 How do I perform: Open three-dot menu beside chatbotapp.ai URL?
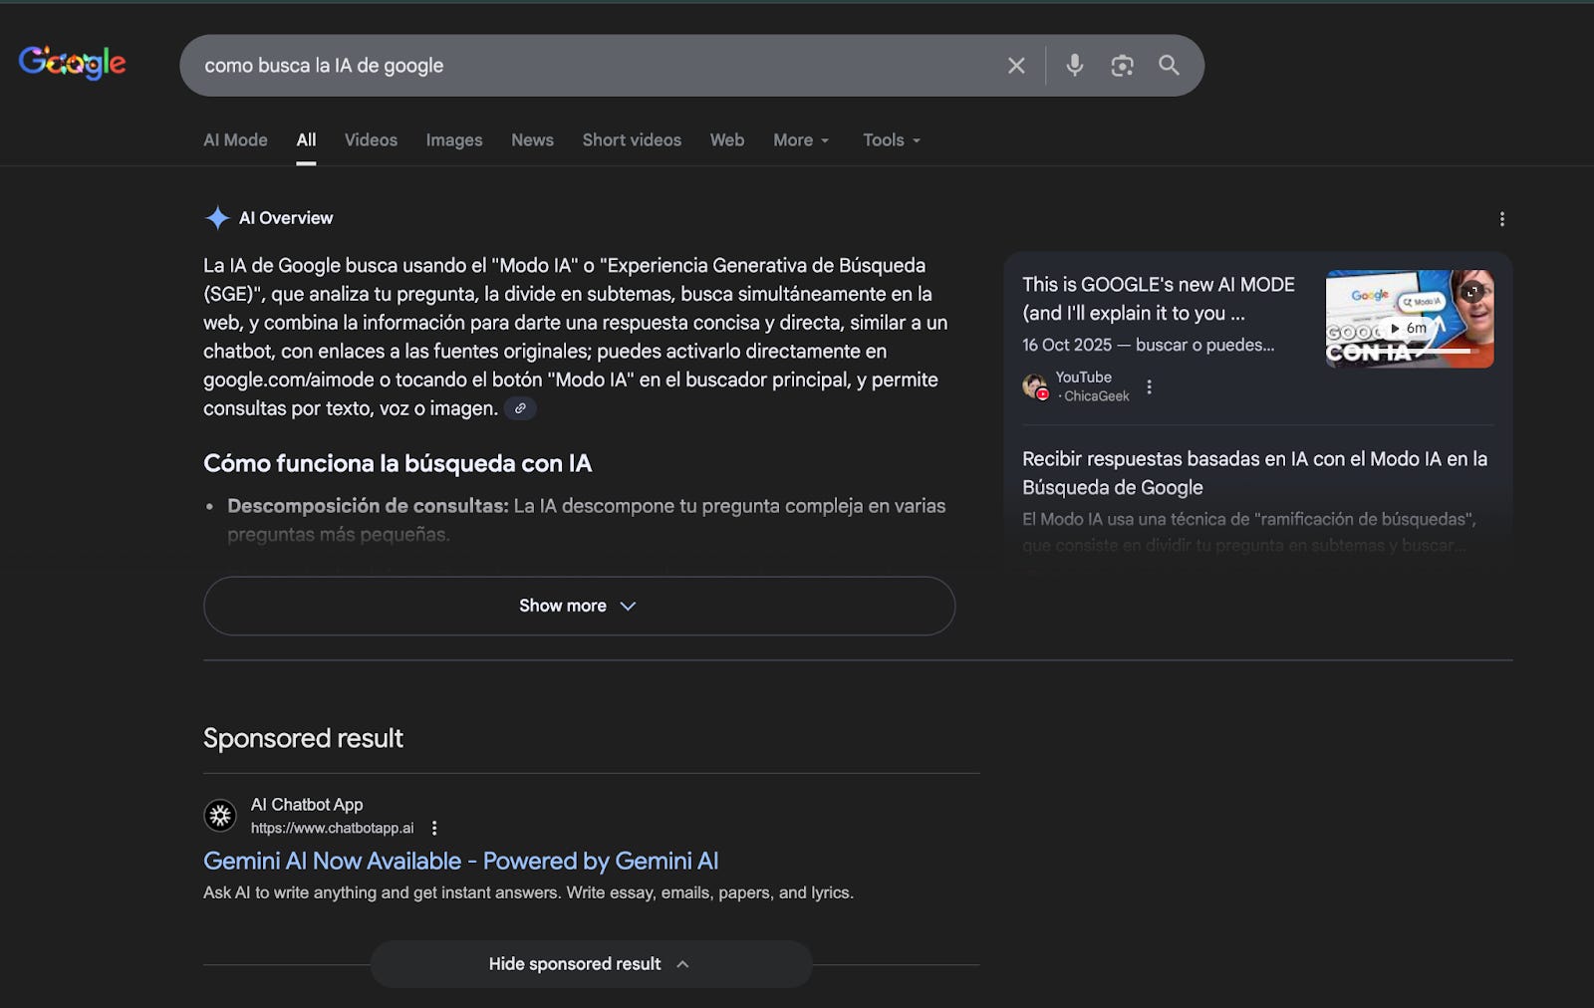434,828
